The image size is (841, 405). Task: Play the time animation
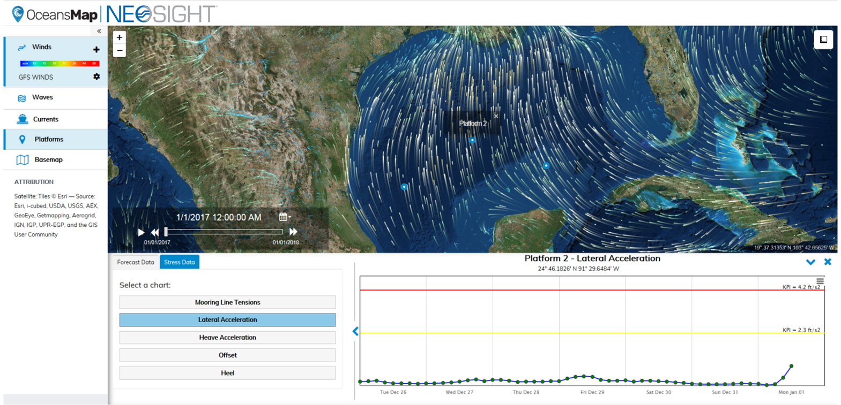coord(141,232)
